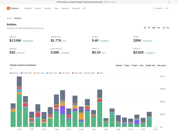Click the search magnifier icon
Screen dimensions: 178x134
[154, 8]
